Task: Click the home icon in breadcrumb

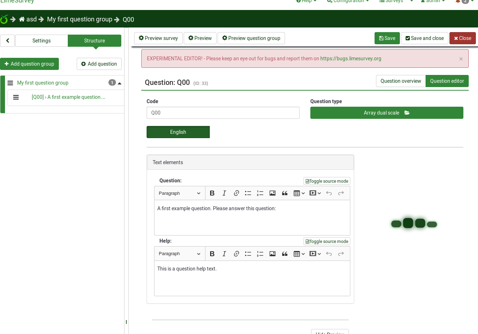Action: [22, 19]
